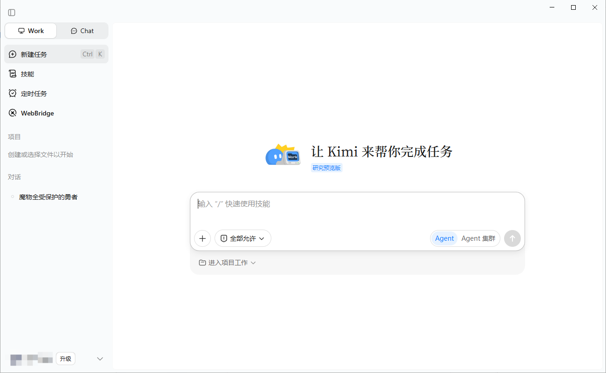Switch to the Work tab
The height and width of the screenshot is (373, 606).
coord(31,31)
